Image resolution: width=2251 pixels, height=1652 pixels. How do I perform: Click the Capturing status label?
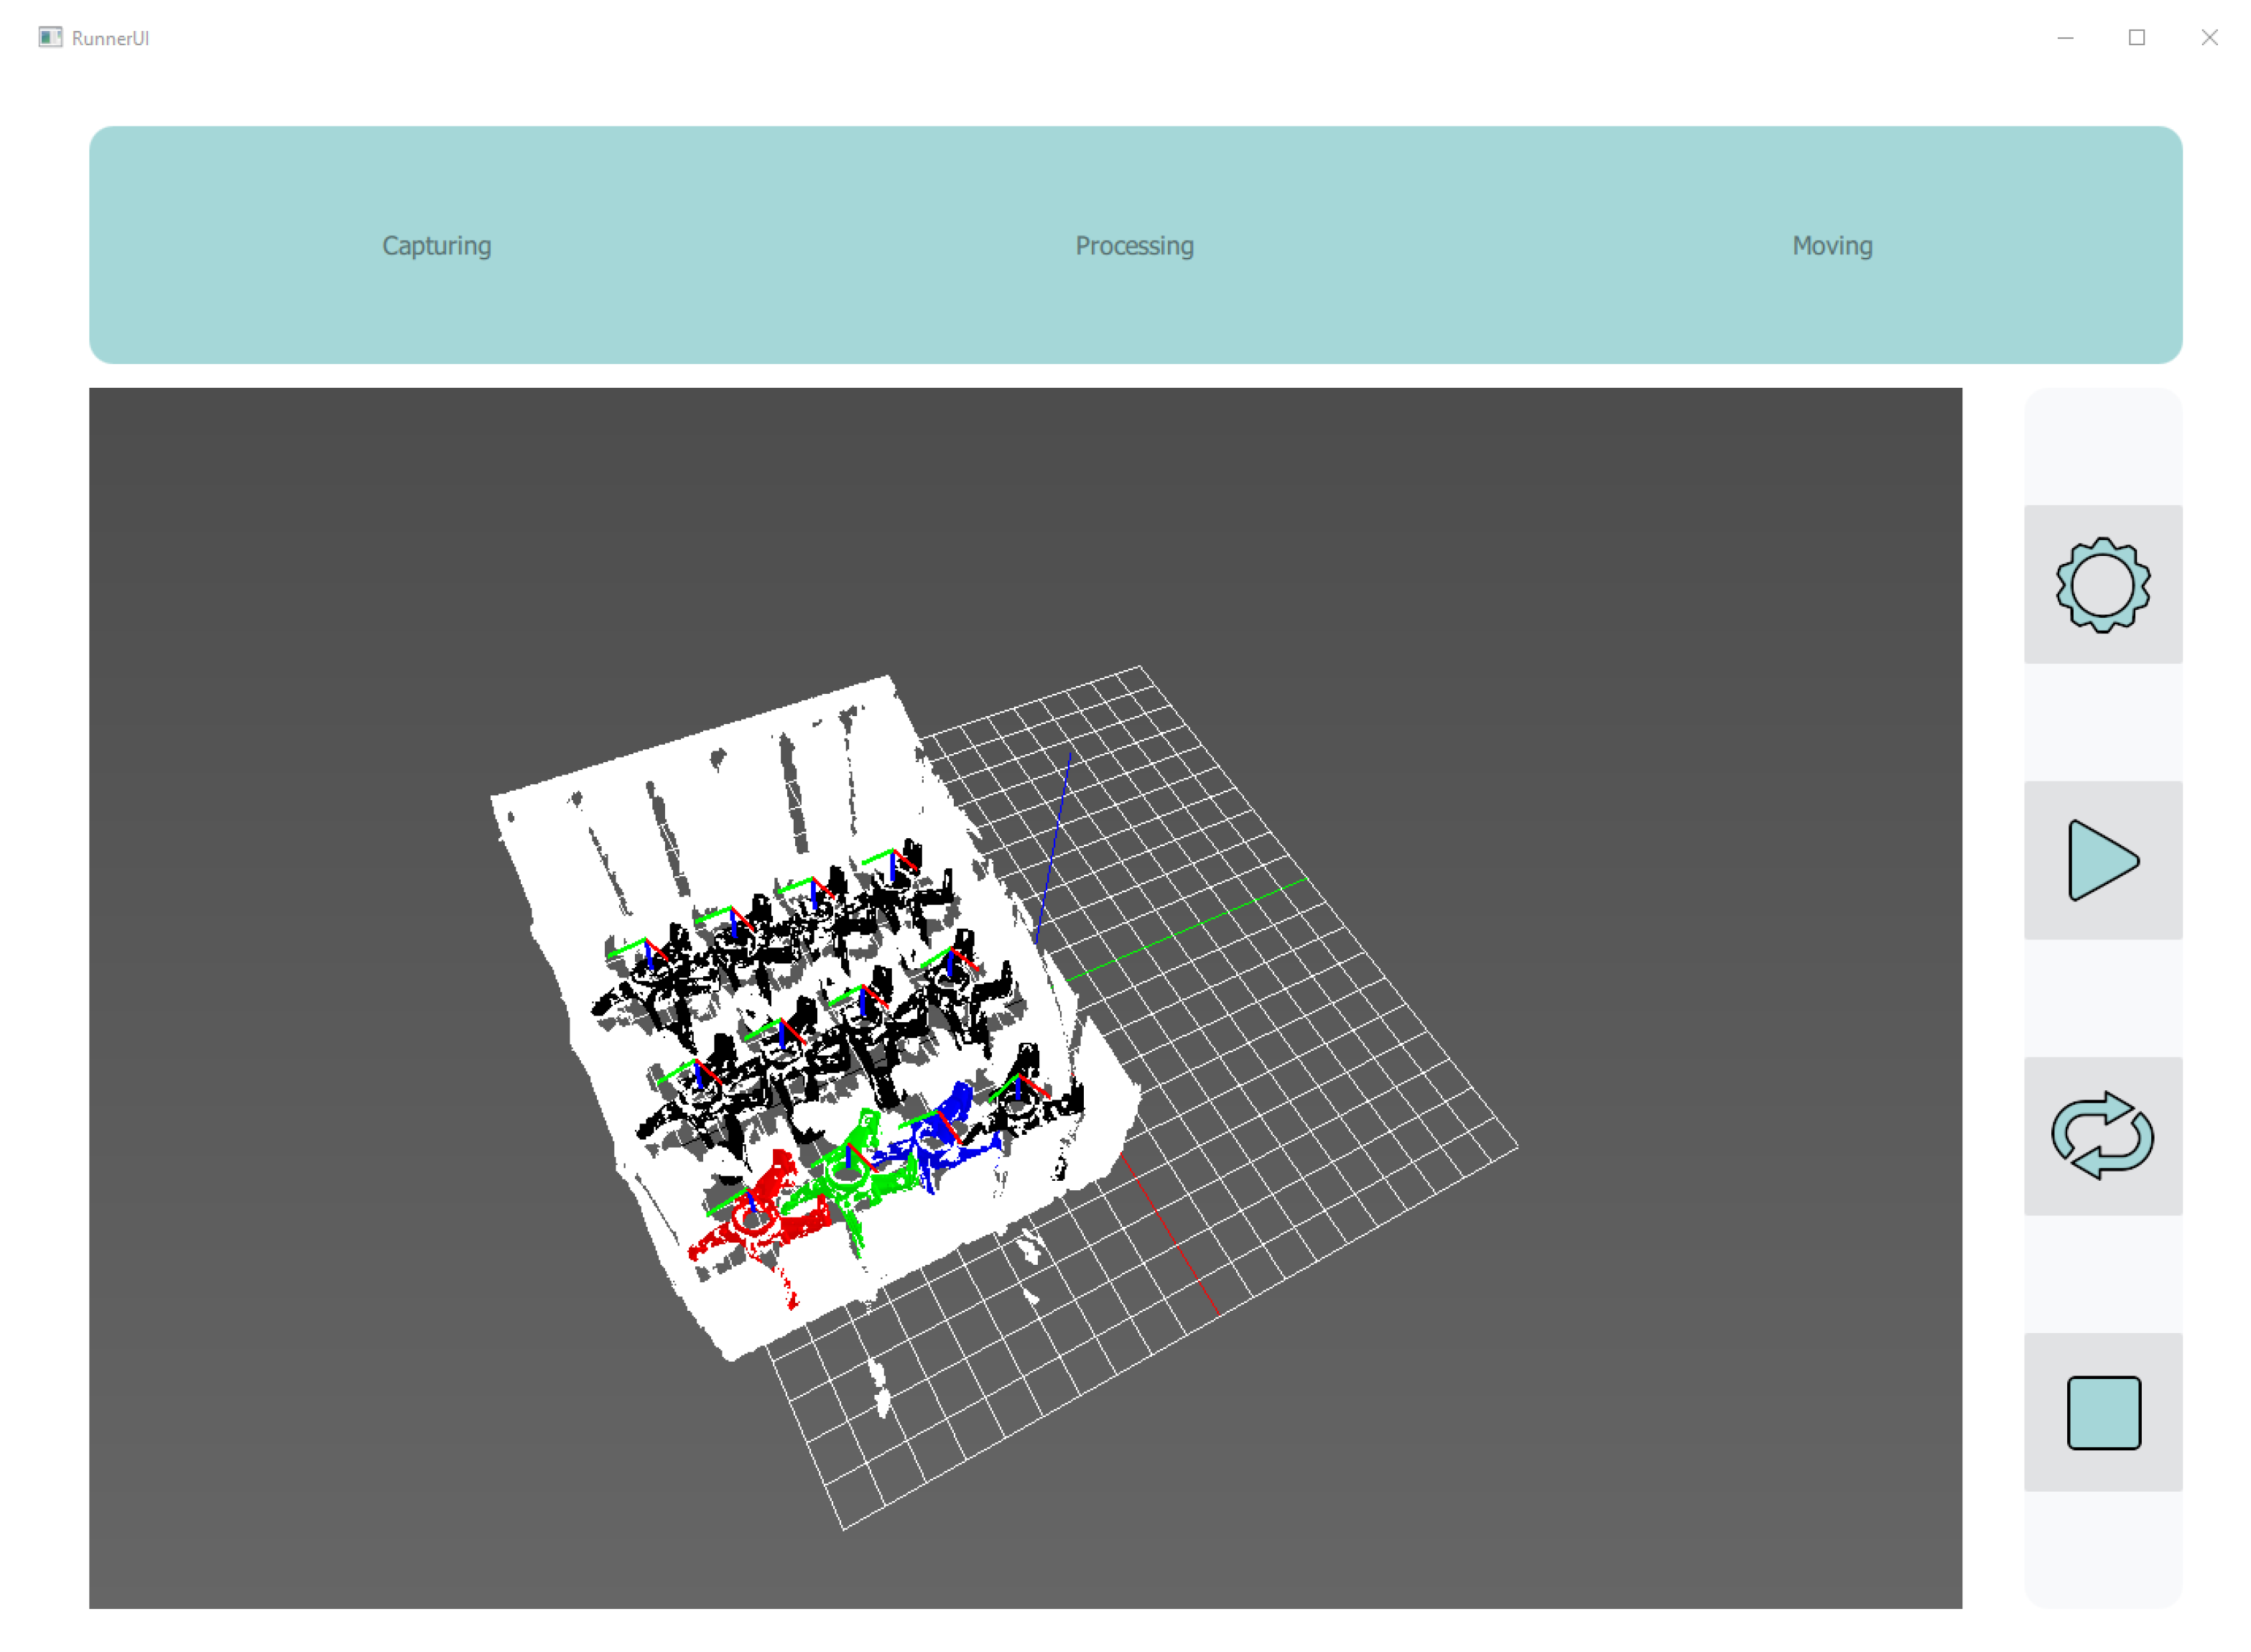pos(436,246)
